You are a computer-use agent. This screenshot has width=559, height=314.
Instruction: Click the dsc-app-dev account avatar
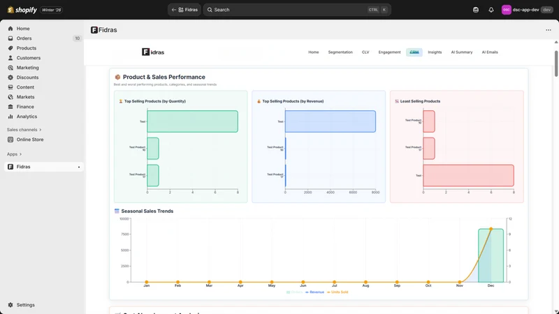point(506,10)
